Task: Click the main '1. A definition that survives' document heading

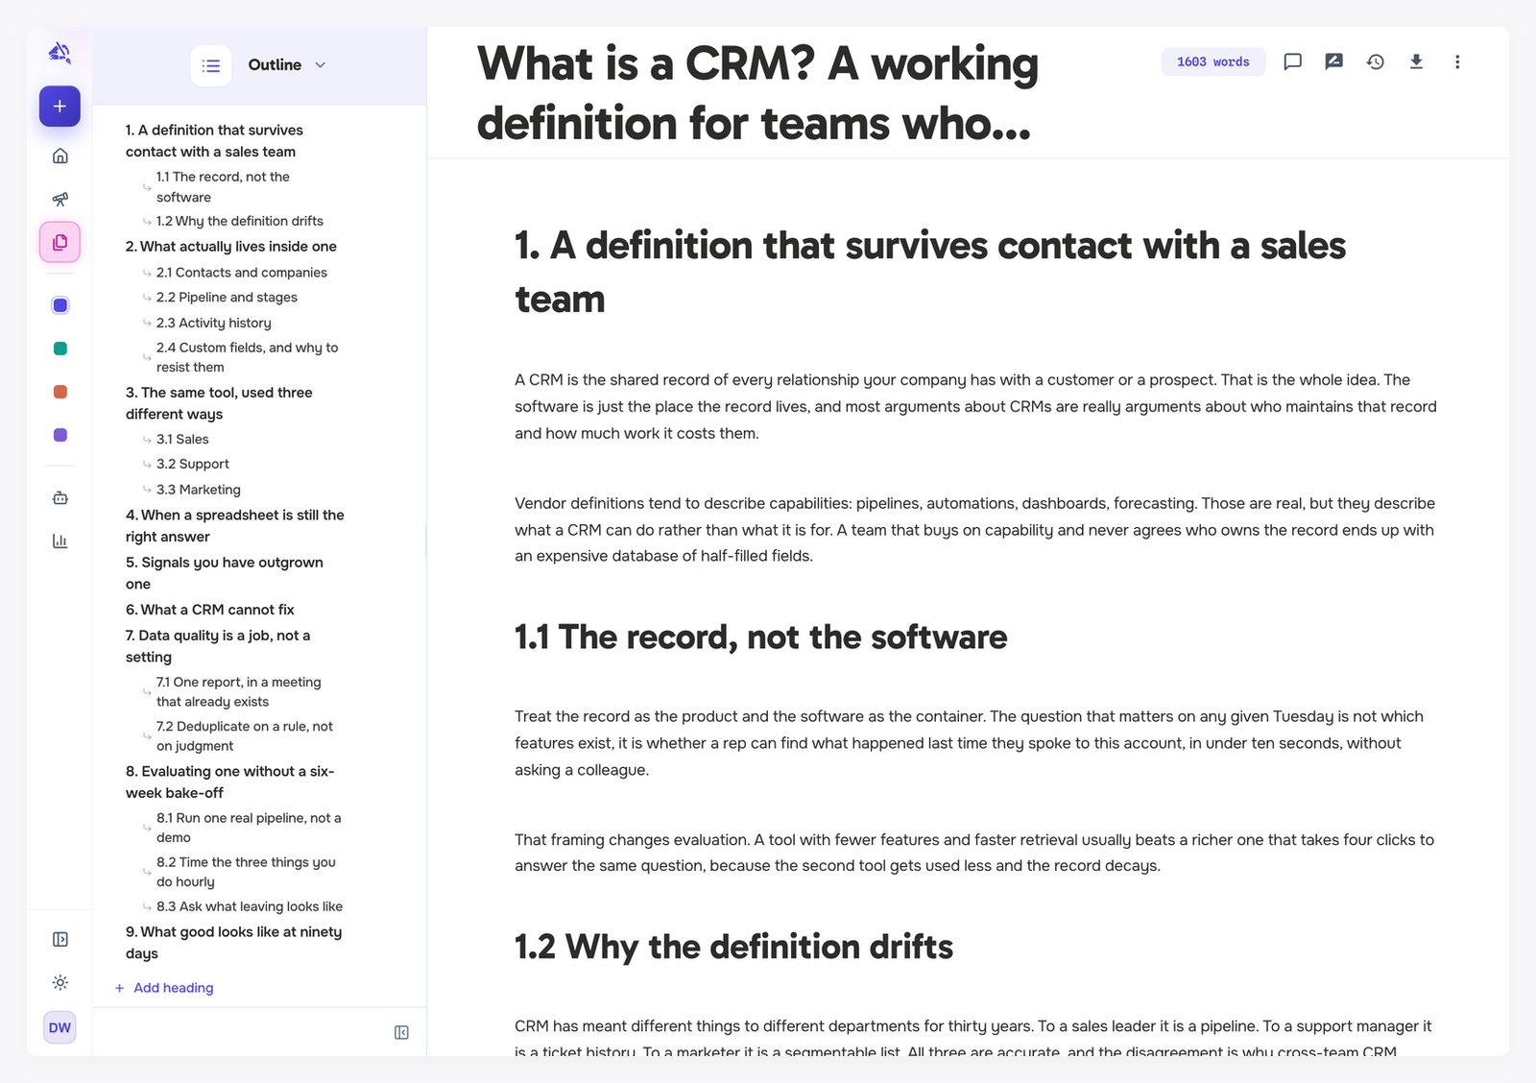Action: click(929, 273)
